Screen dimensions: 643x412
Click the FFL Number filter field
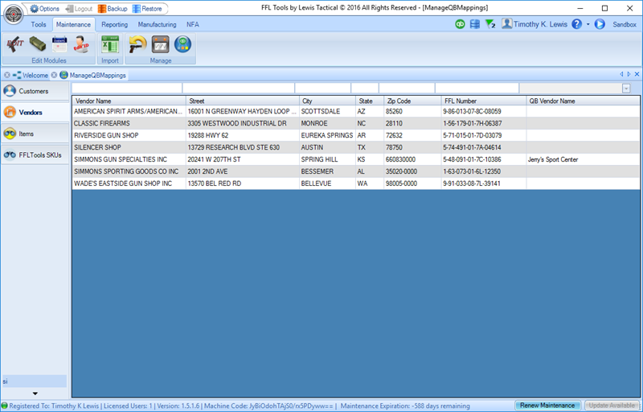tap(477, 88)
